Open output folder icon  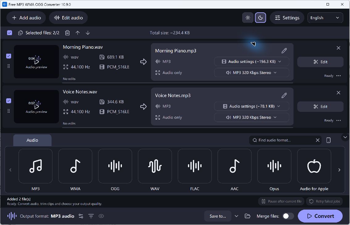click(x=247, y=216)
